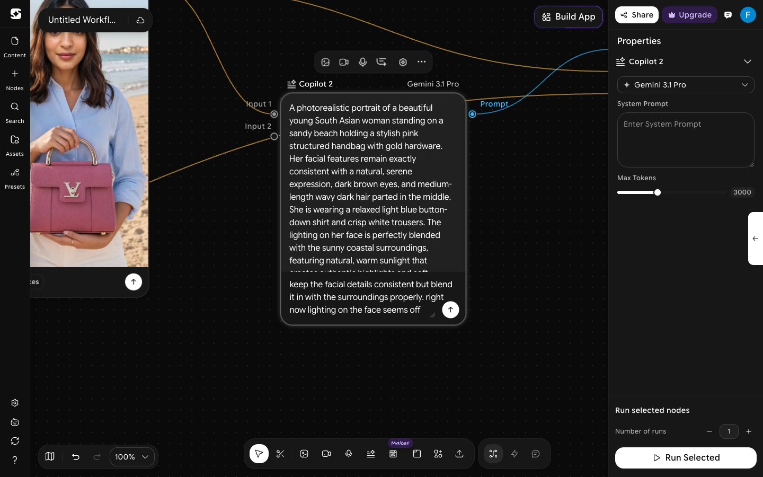Redo the last undone action

click(97, 456)
